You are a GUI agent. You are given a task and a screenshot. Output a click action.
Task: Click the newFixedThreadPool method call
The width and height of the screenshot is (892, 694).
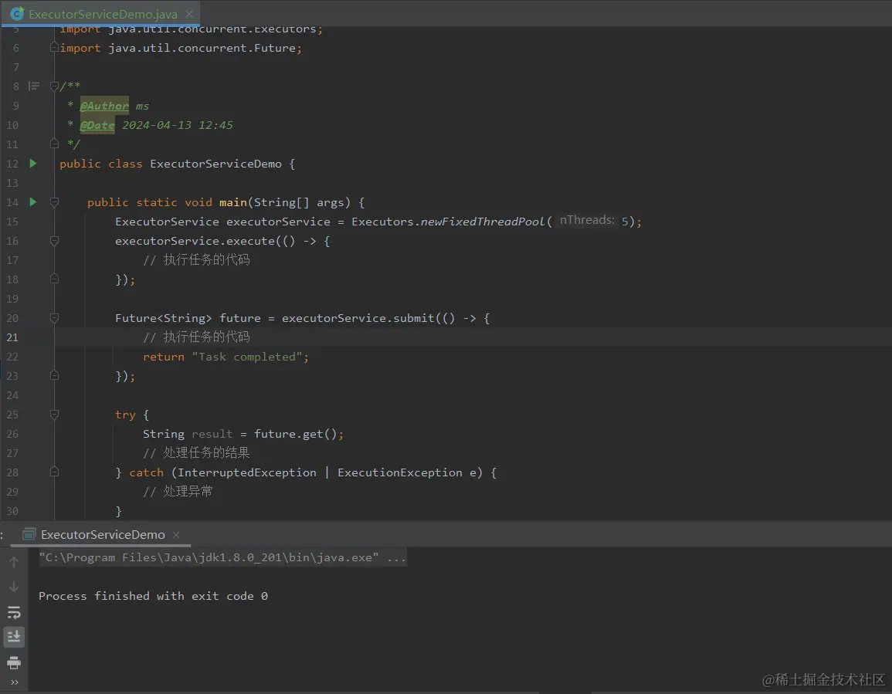tap(483, 222)
